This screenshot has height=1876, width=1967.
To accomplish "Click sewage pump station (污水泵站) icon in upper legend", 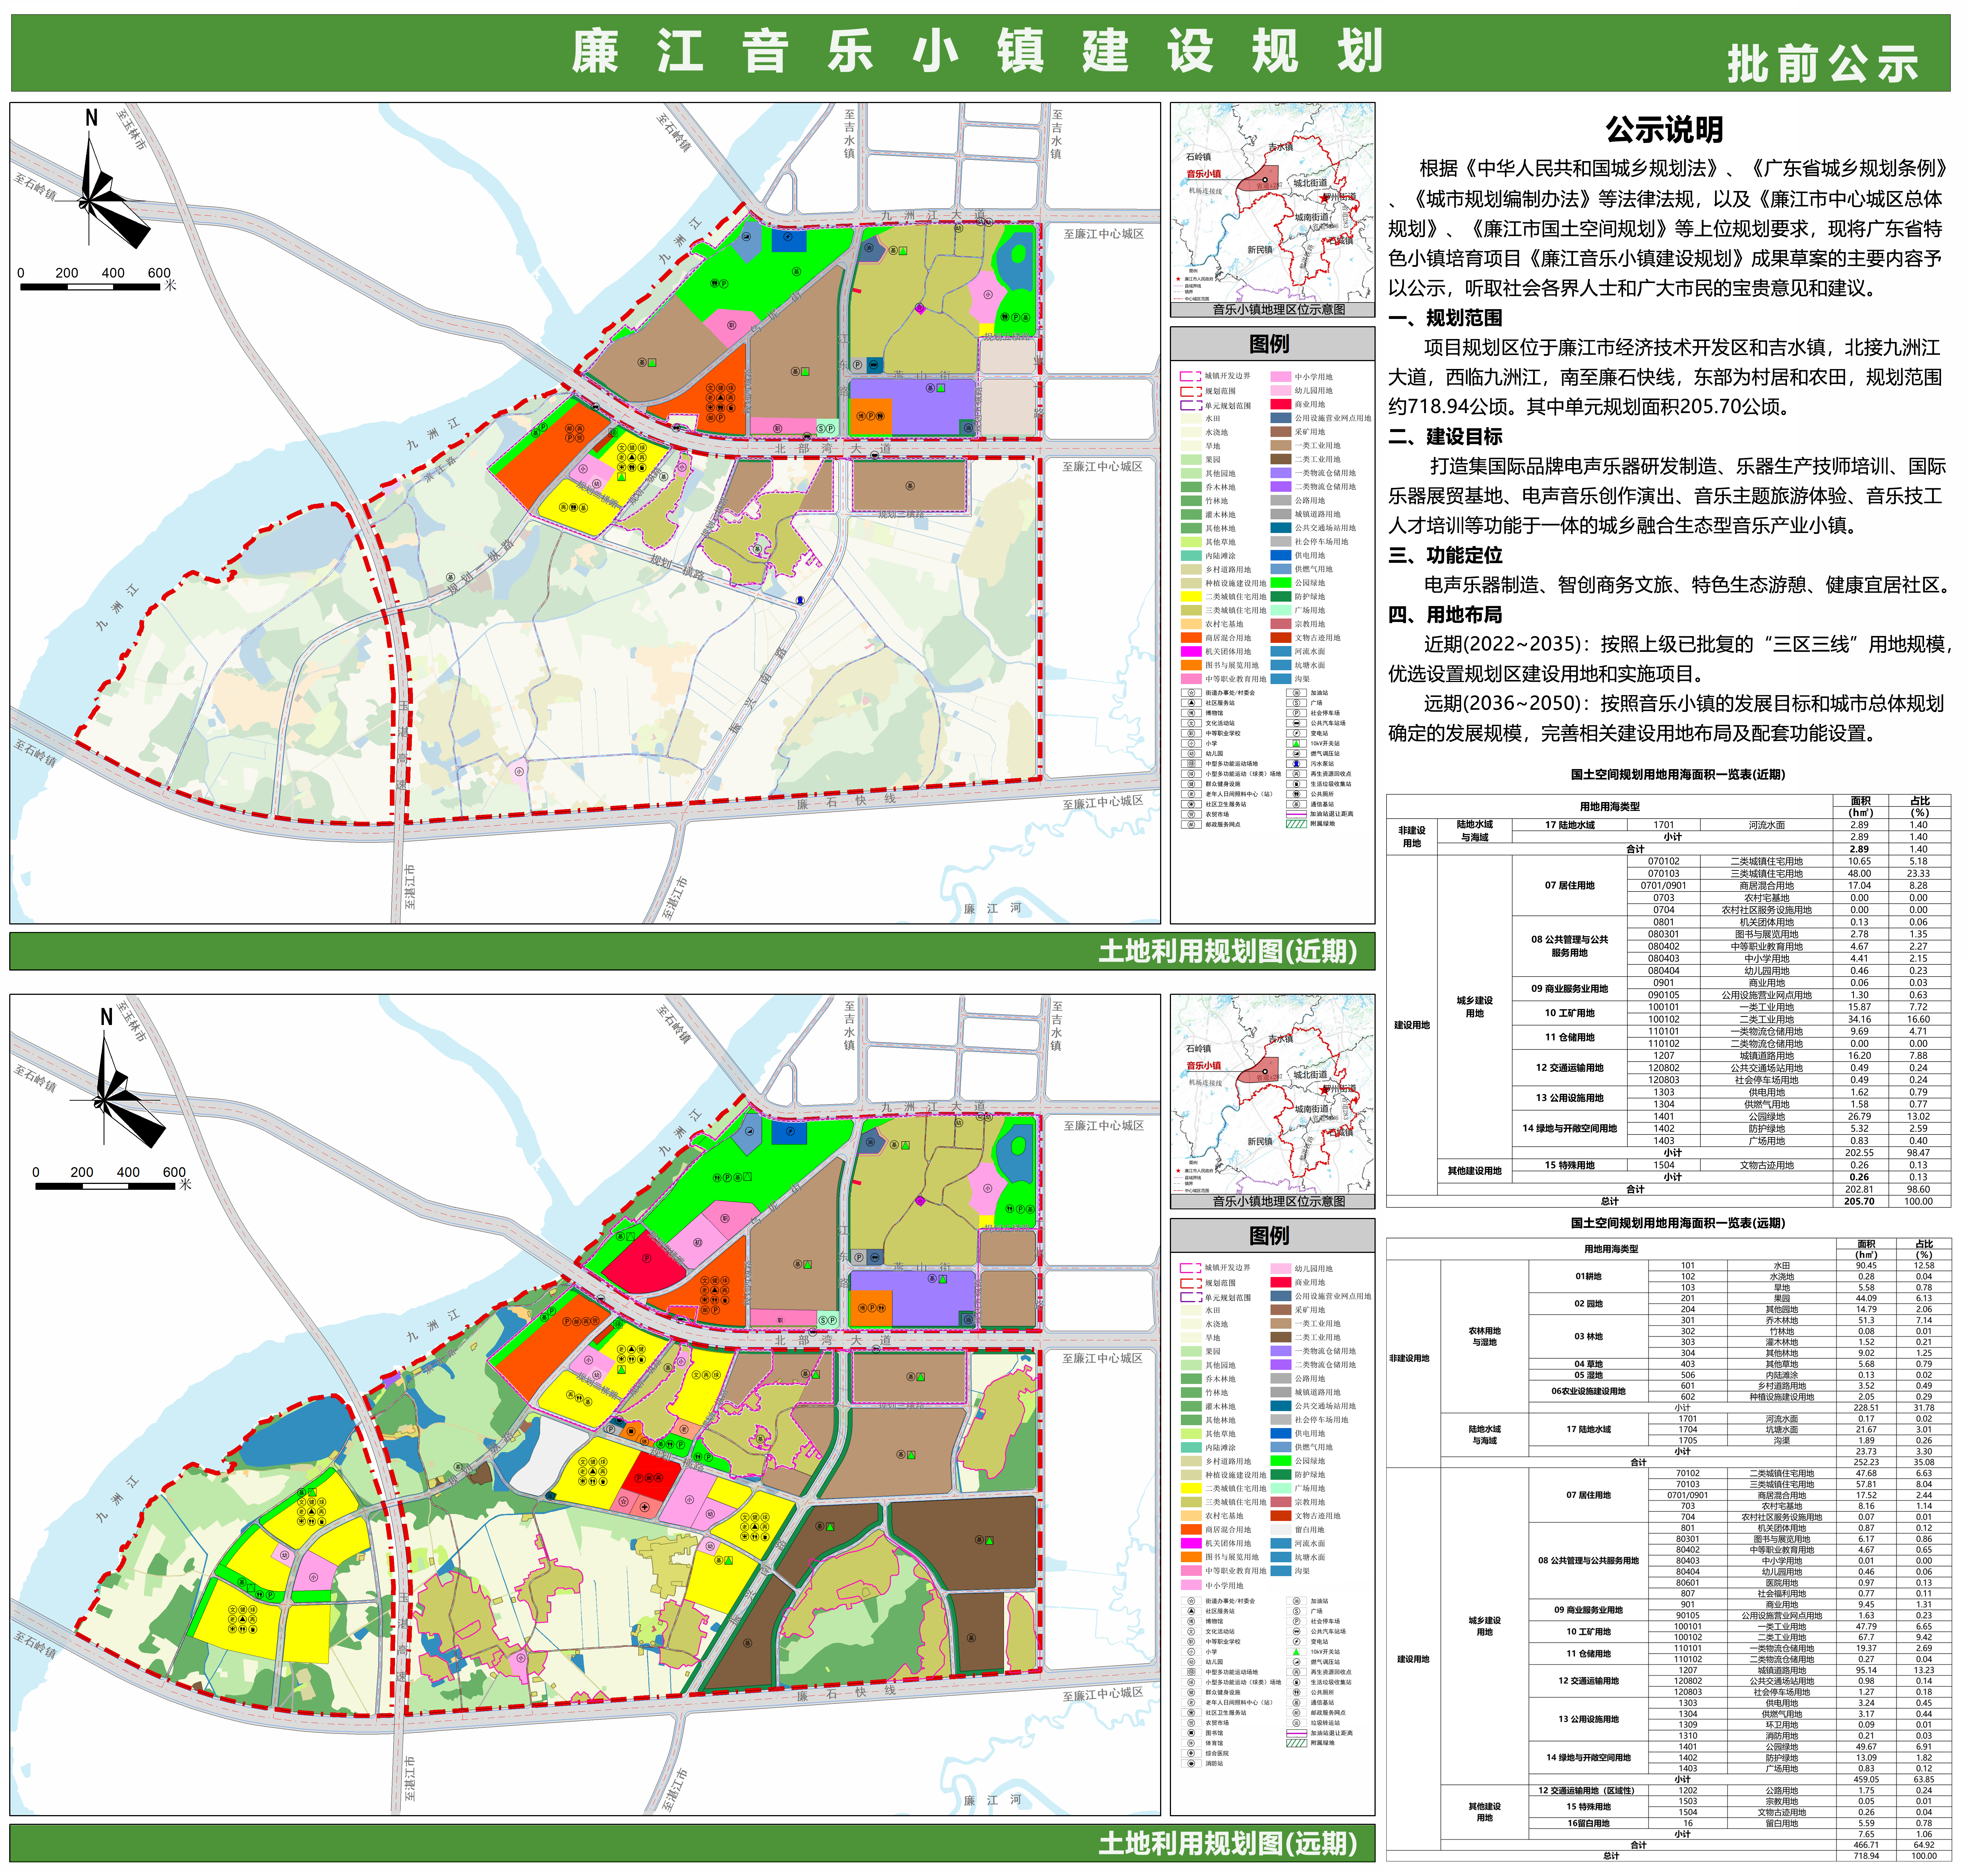I will point(1296,764).
